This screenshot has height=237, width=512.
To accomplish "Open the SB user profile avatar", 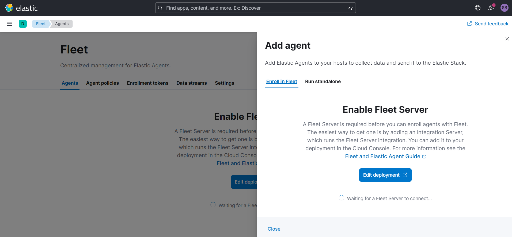I will coord(505,8).
